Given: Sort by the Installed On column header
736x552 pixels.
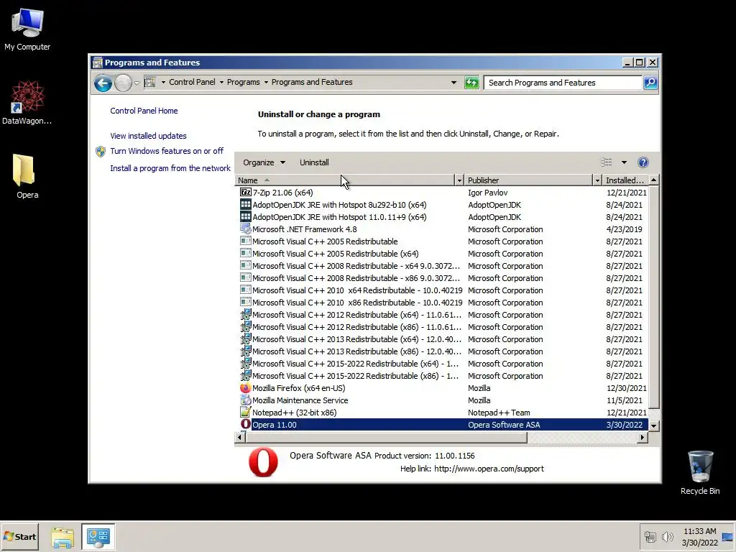Looking at the screenshot, I should pos(625,180).
